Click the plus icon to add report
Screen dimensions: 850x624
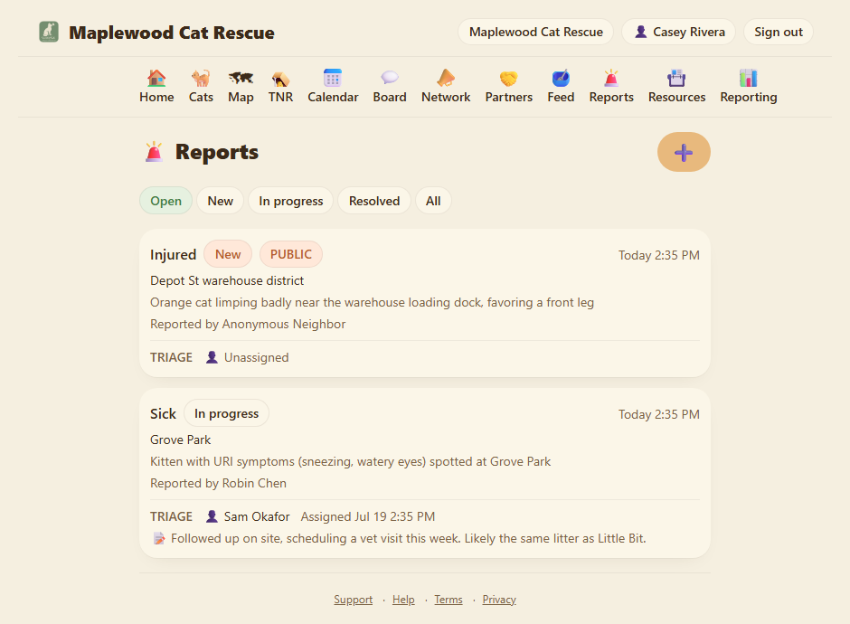[684, 152]
